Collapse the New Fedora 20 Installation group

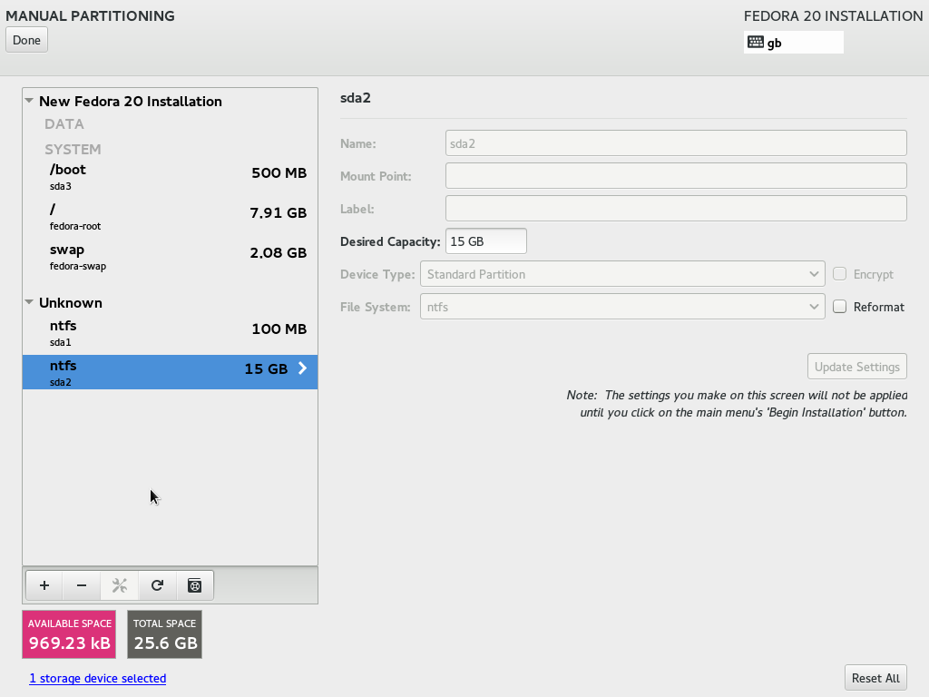[29, 101]
